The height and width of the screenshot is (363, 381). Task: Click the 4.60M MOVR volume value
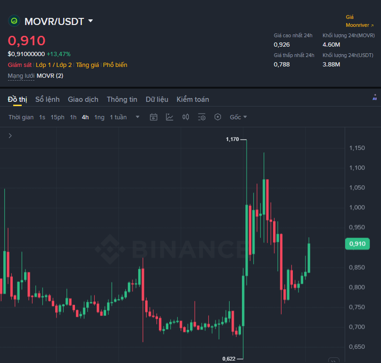coord(331,45)
